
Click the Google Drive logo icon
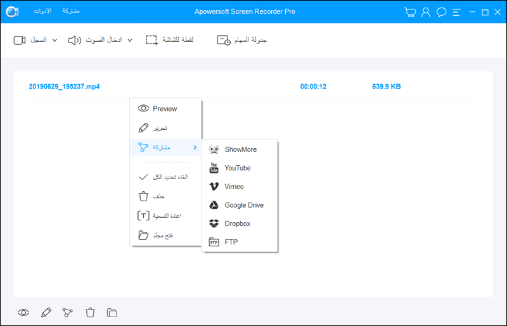click(214, 205)
